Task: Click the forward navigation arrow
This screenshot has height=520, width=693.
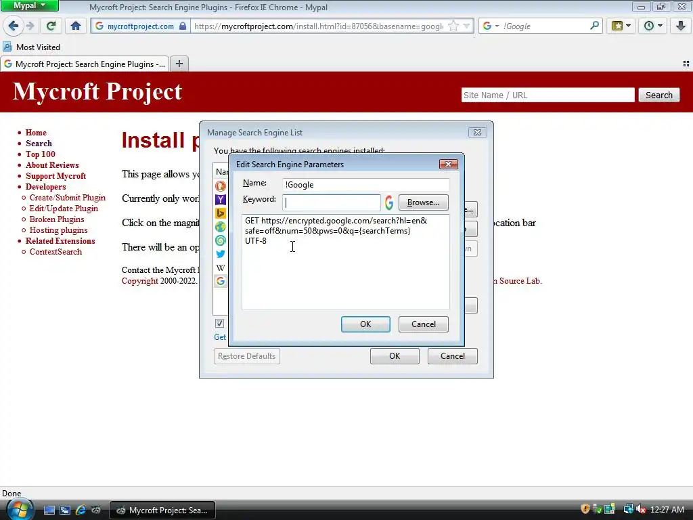Action: click(x=30, y=26)
